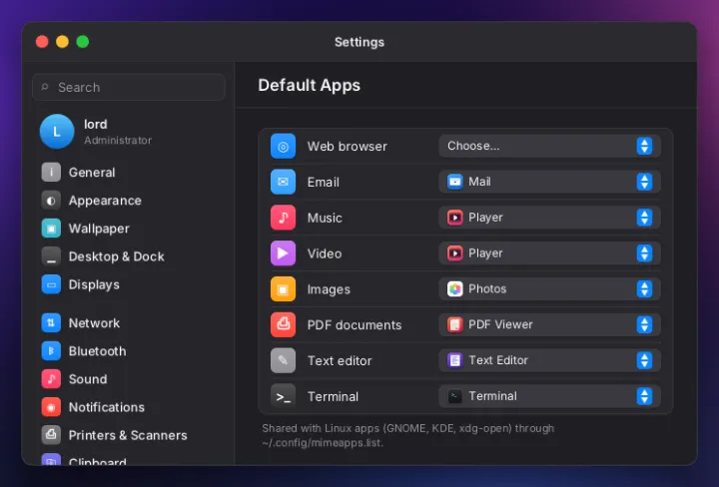The height and width of the screenshot is (487, 719).
Task: Click the Administrator role text
Action: [x=118, y=140]
